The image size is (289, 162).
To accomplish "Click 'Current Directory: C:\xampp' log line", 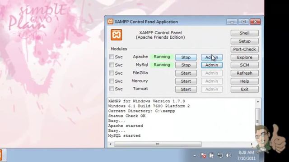I will [141, 111].
